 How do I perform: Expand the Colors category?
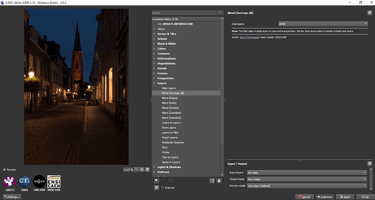click(154, 49)
